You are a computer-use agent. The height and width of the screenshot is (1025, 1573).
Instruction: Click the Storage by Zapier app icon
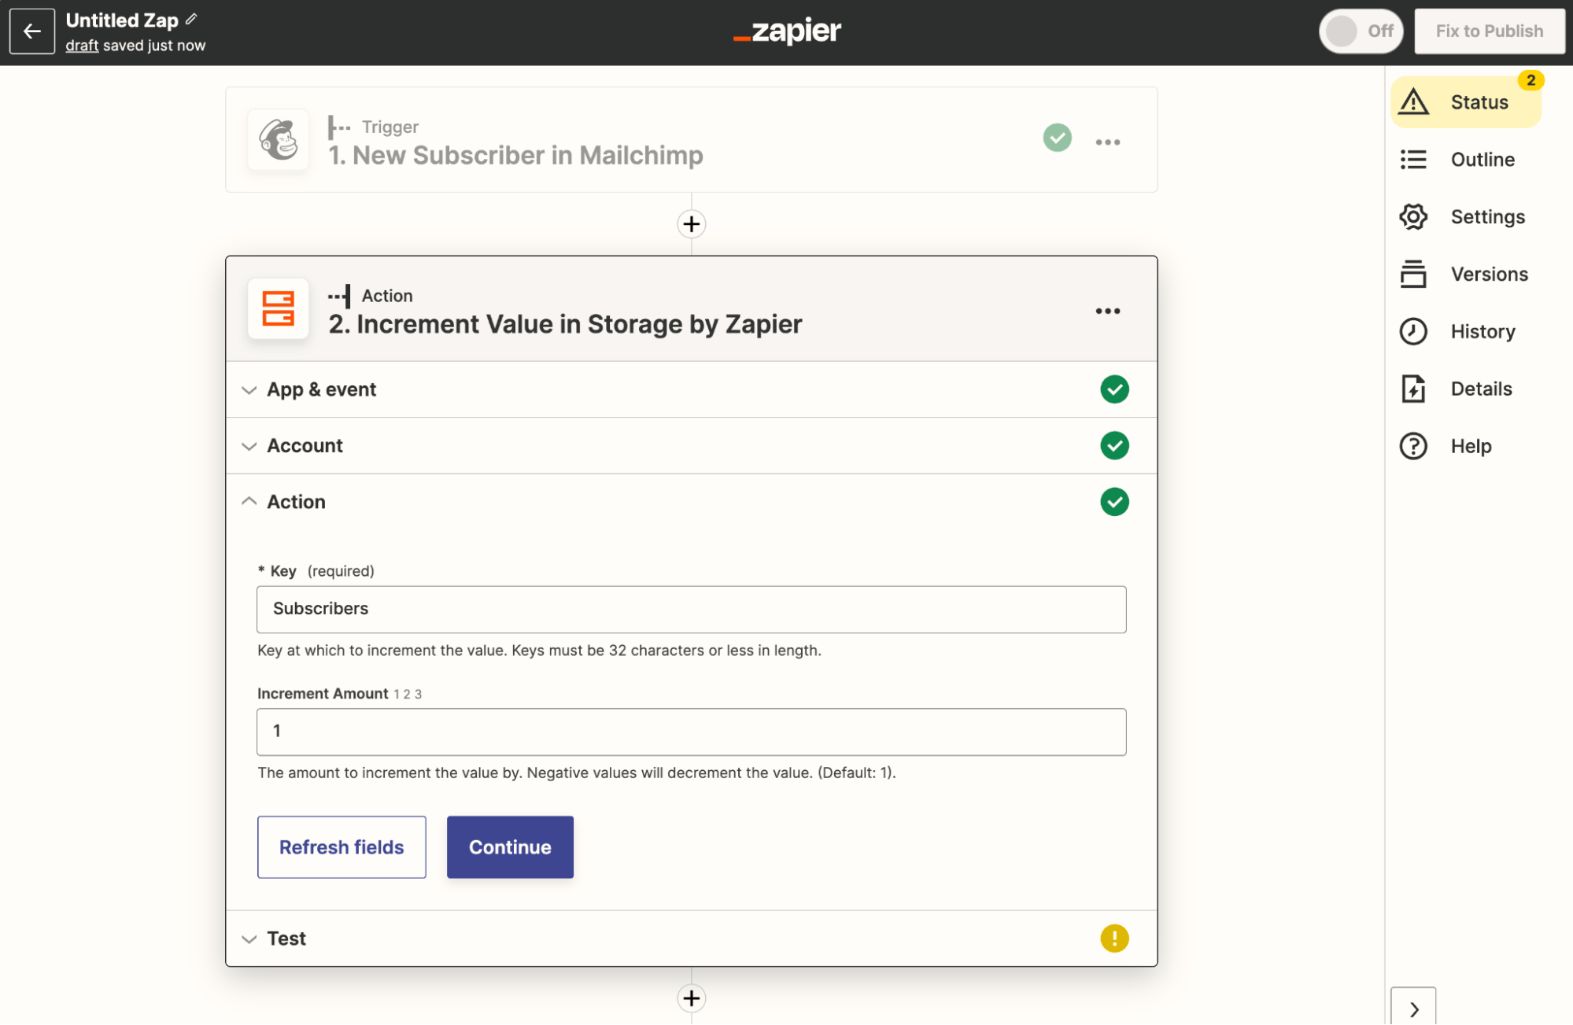point(278,308)
